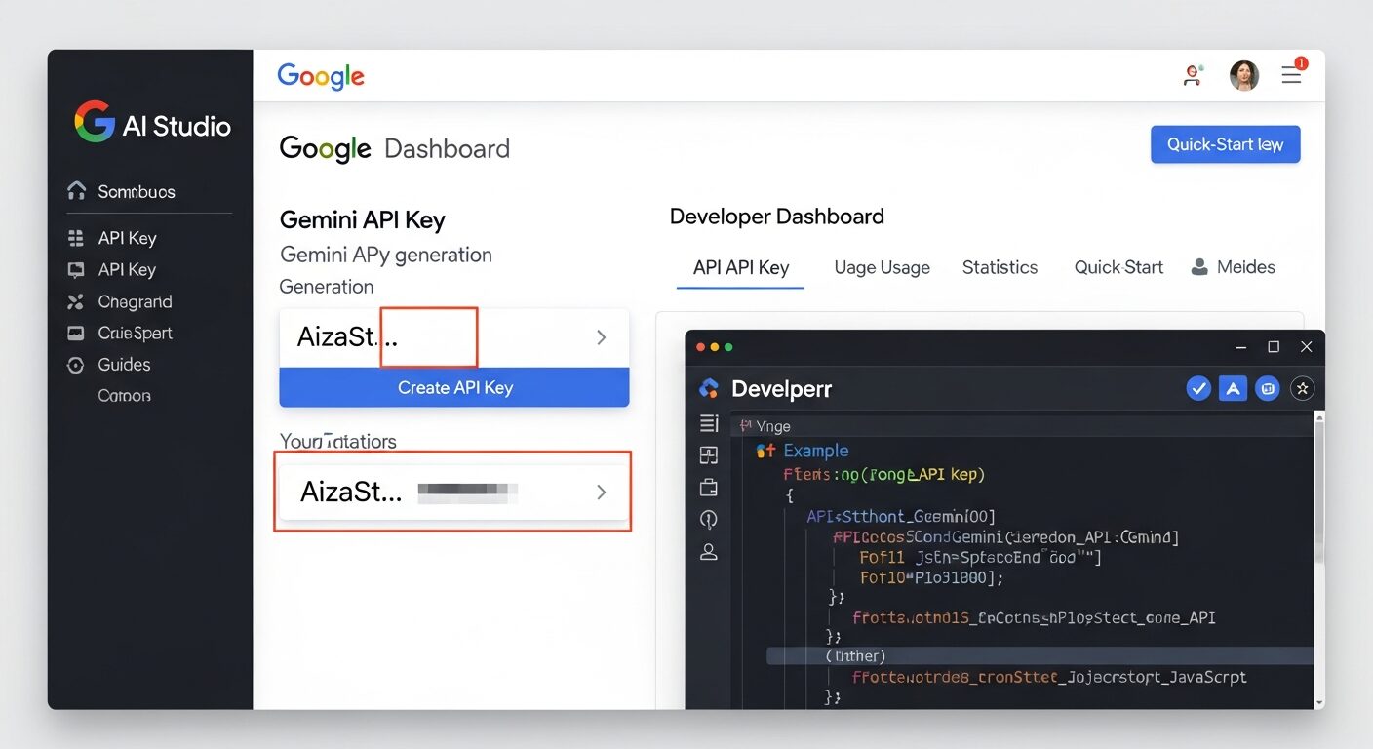The height and width of the screenshot is (749, 1373).
Task: Open the Cnagrand sidebar item
Action: [x=119, y=301]
